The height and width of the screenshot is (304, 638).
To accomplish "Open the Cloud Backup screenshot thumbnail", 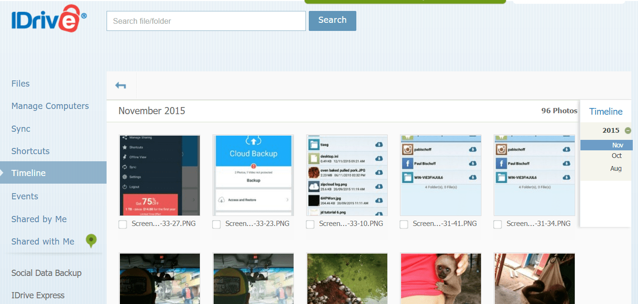I will [253, 175].
